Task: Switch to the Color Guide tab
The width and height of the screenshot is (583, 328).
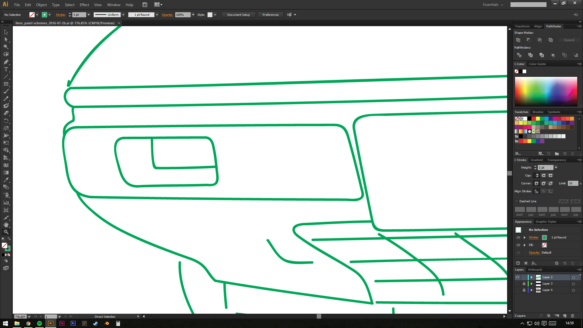Action: coord(537,64)
